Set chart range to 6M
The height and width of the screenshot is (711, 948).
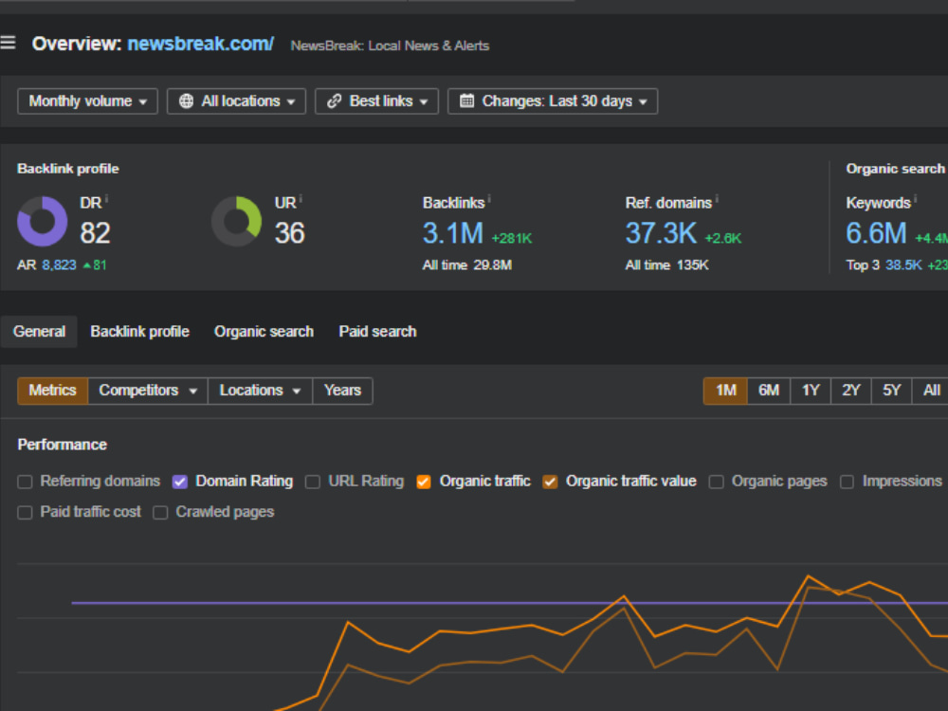[769, 391]
